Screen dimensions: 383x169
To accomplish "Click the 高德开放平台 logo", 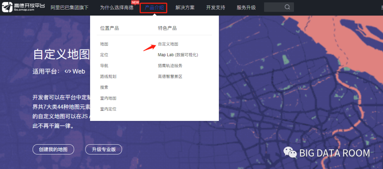I will coord(23,7).
